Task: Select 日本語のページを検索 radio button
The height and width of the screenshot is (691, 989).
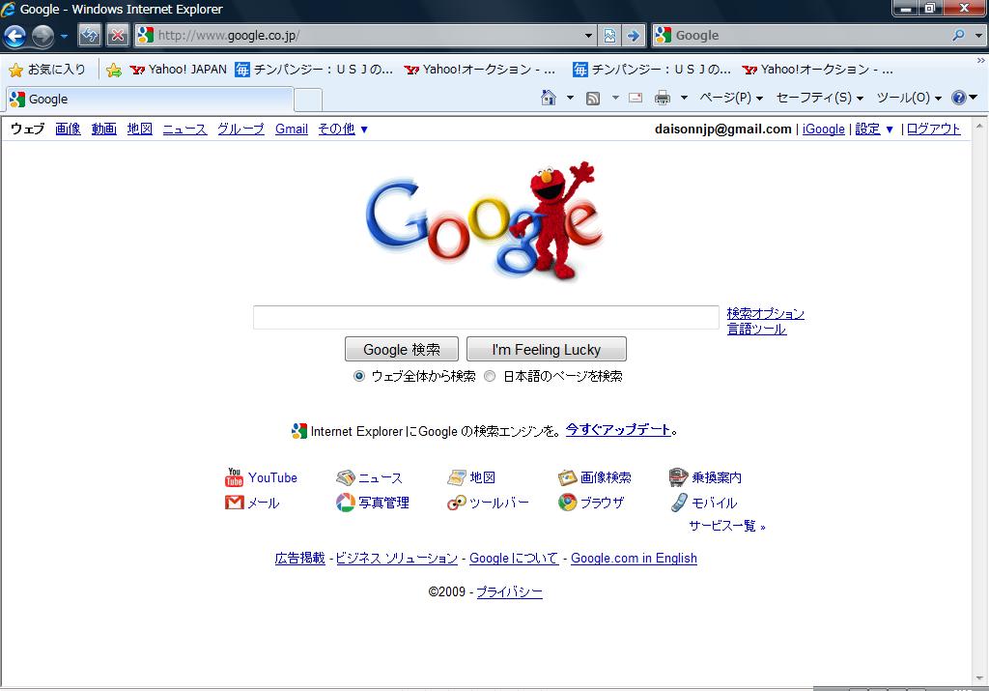Action: (490, 376)
